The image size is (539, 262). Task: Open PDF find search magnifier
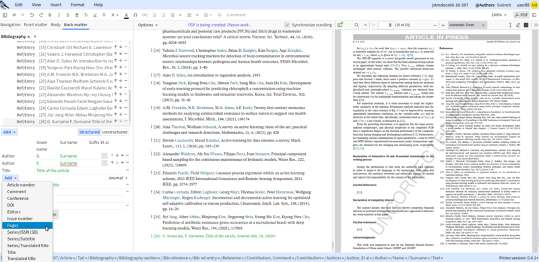[x=356, y=25]
